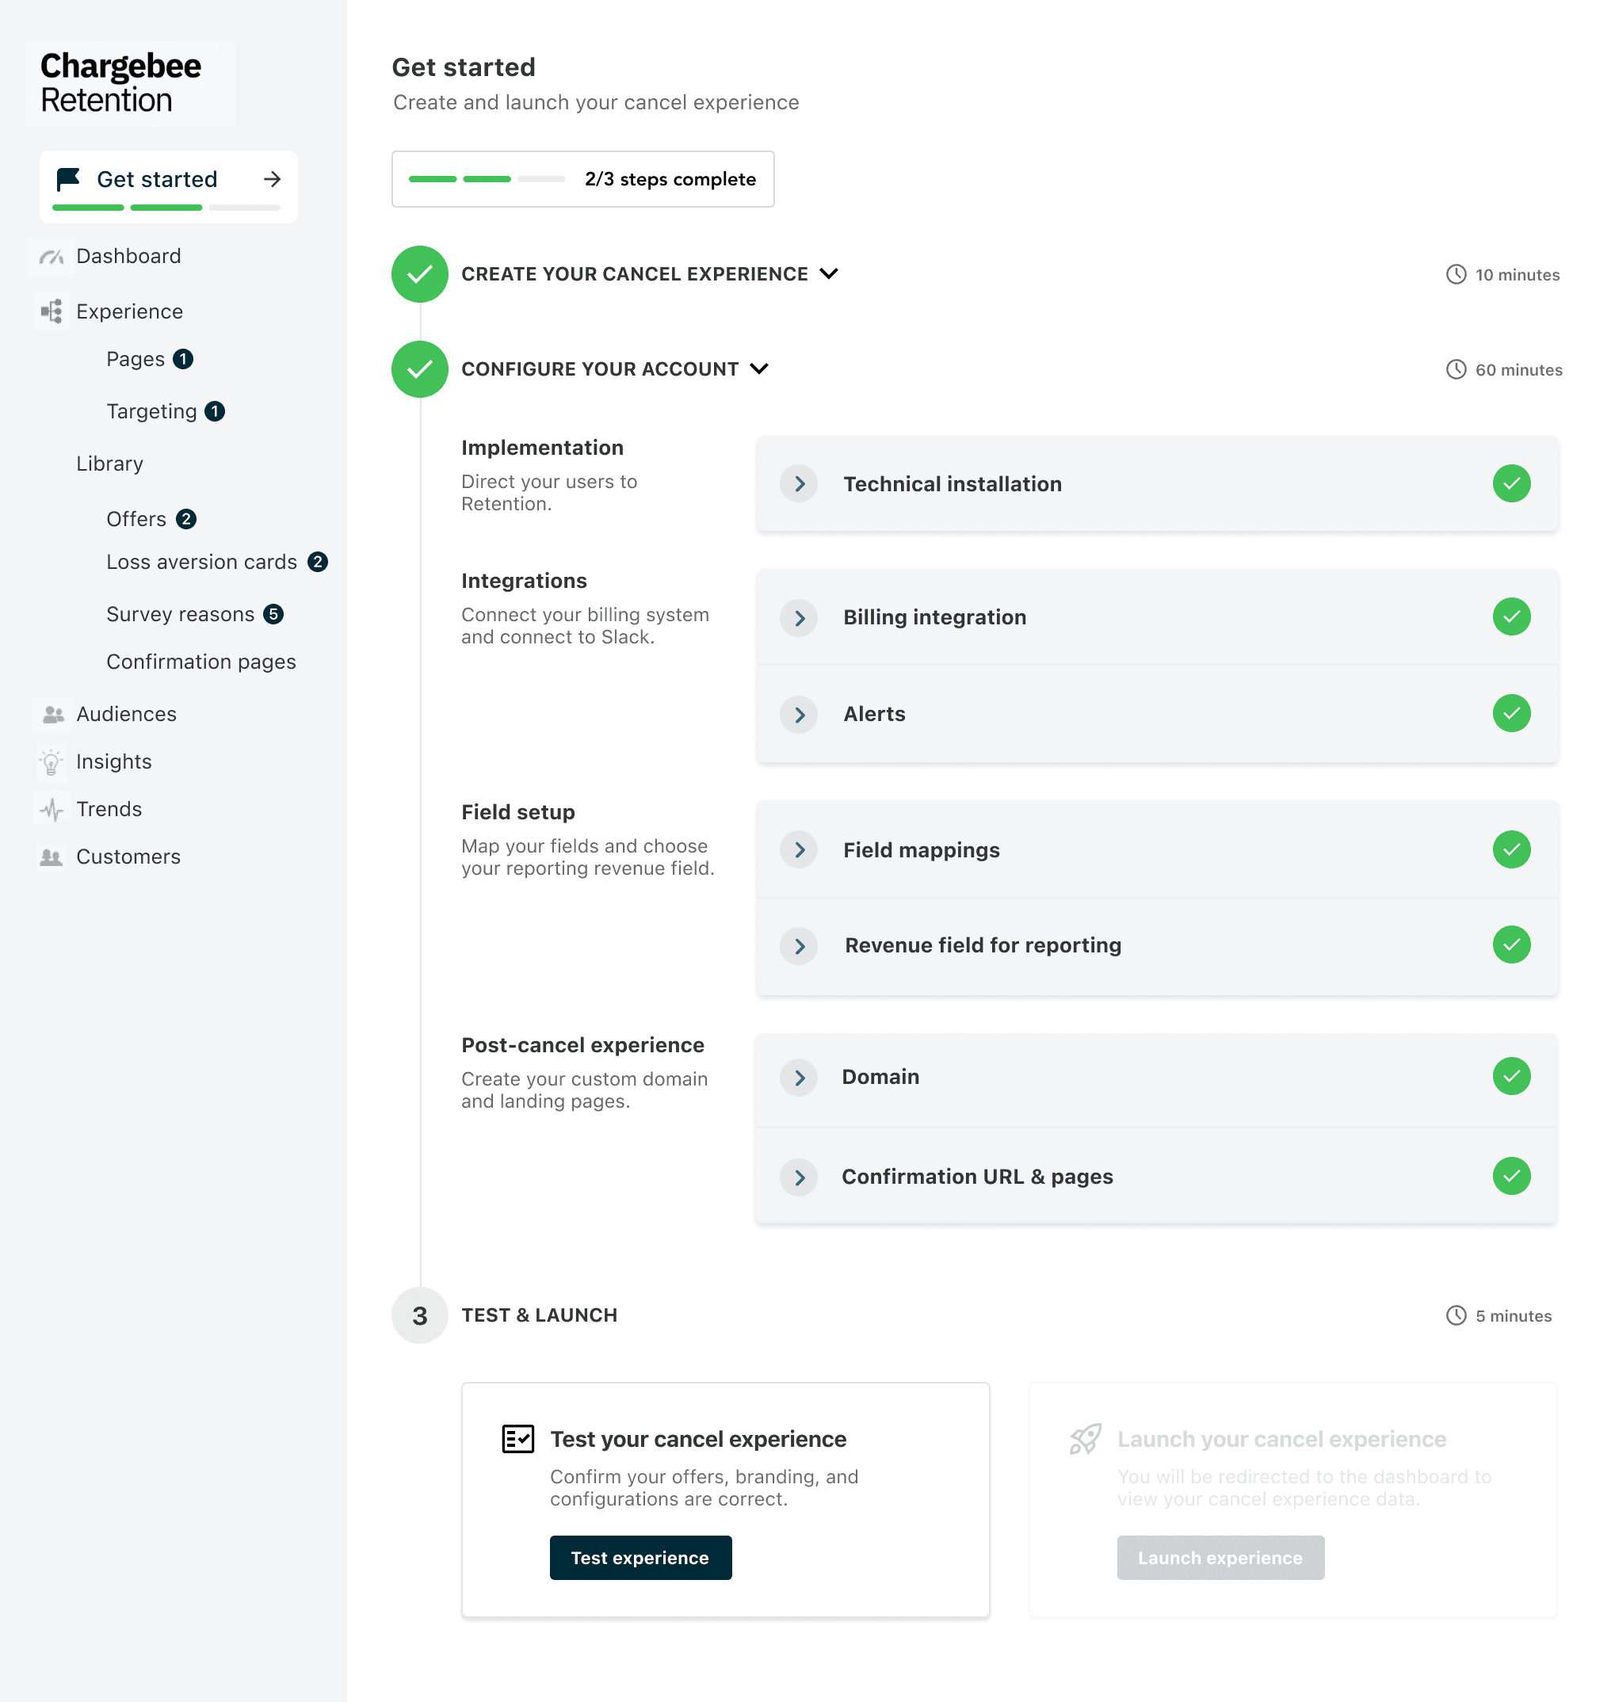Expand the Create Your Cancel Experience section
Viewport: 1615px width, 1702px height.
click(x=828, y=275)
